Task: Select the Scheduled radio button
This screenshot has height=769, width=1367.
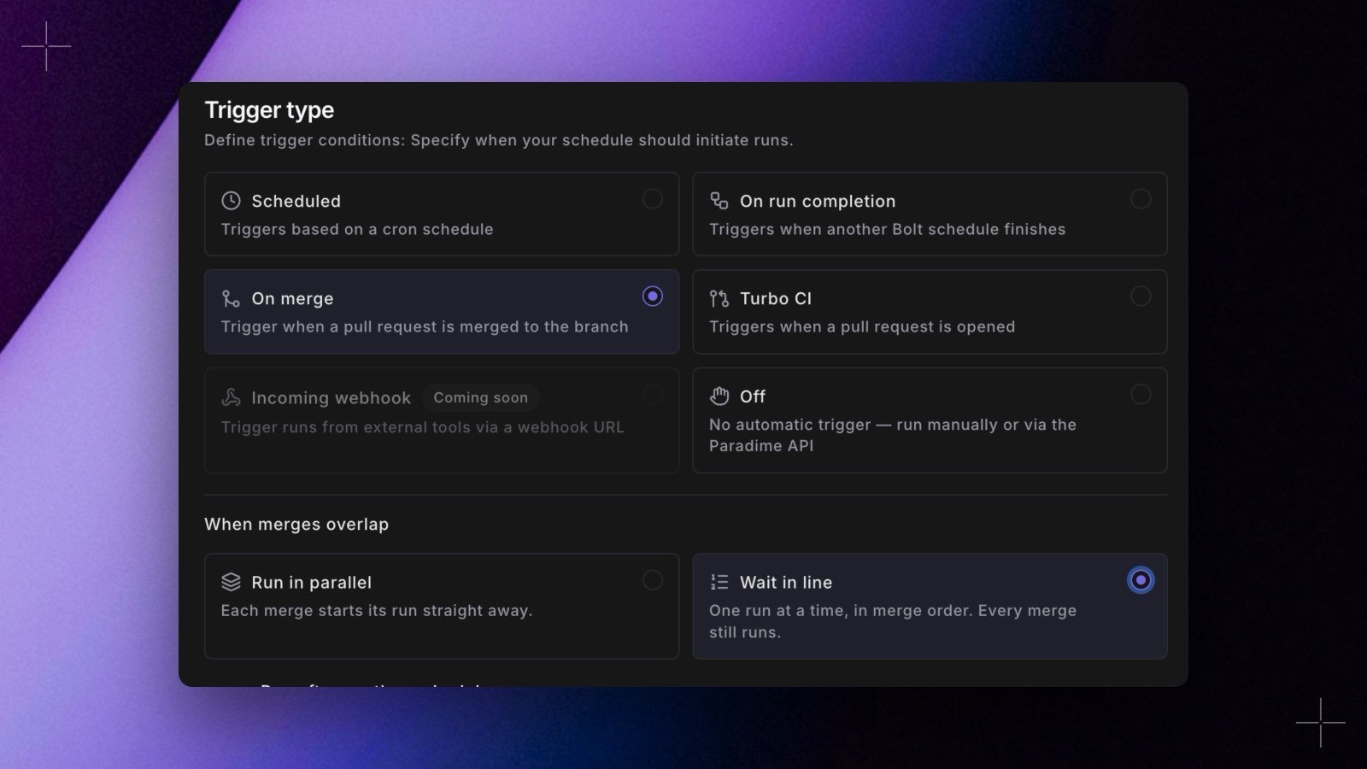Action: 652,198
